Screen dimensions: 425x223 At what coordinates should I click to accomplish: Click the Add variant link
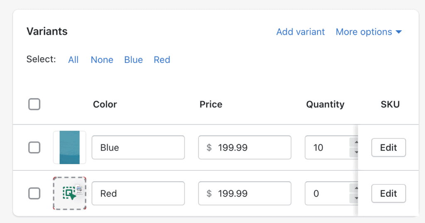click(300, 32)
